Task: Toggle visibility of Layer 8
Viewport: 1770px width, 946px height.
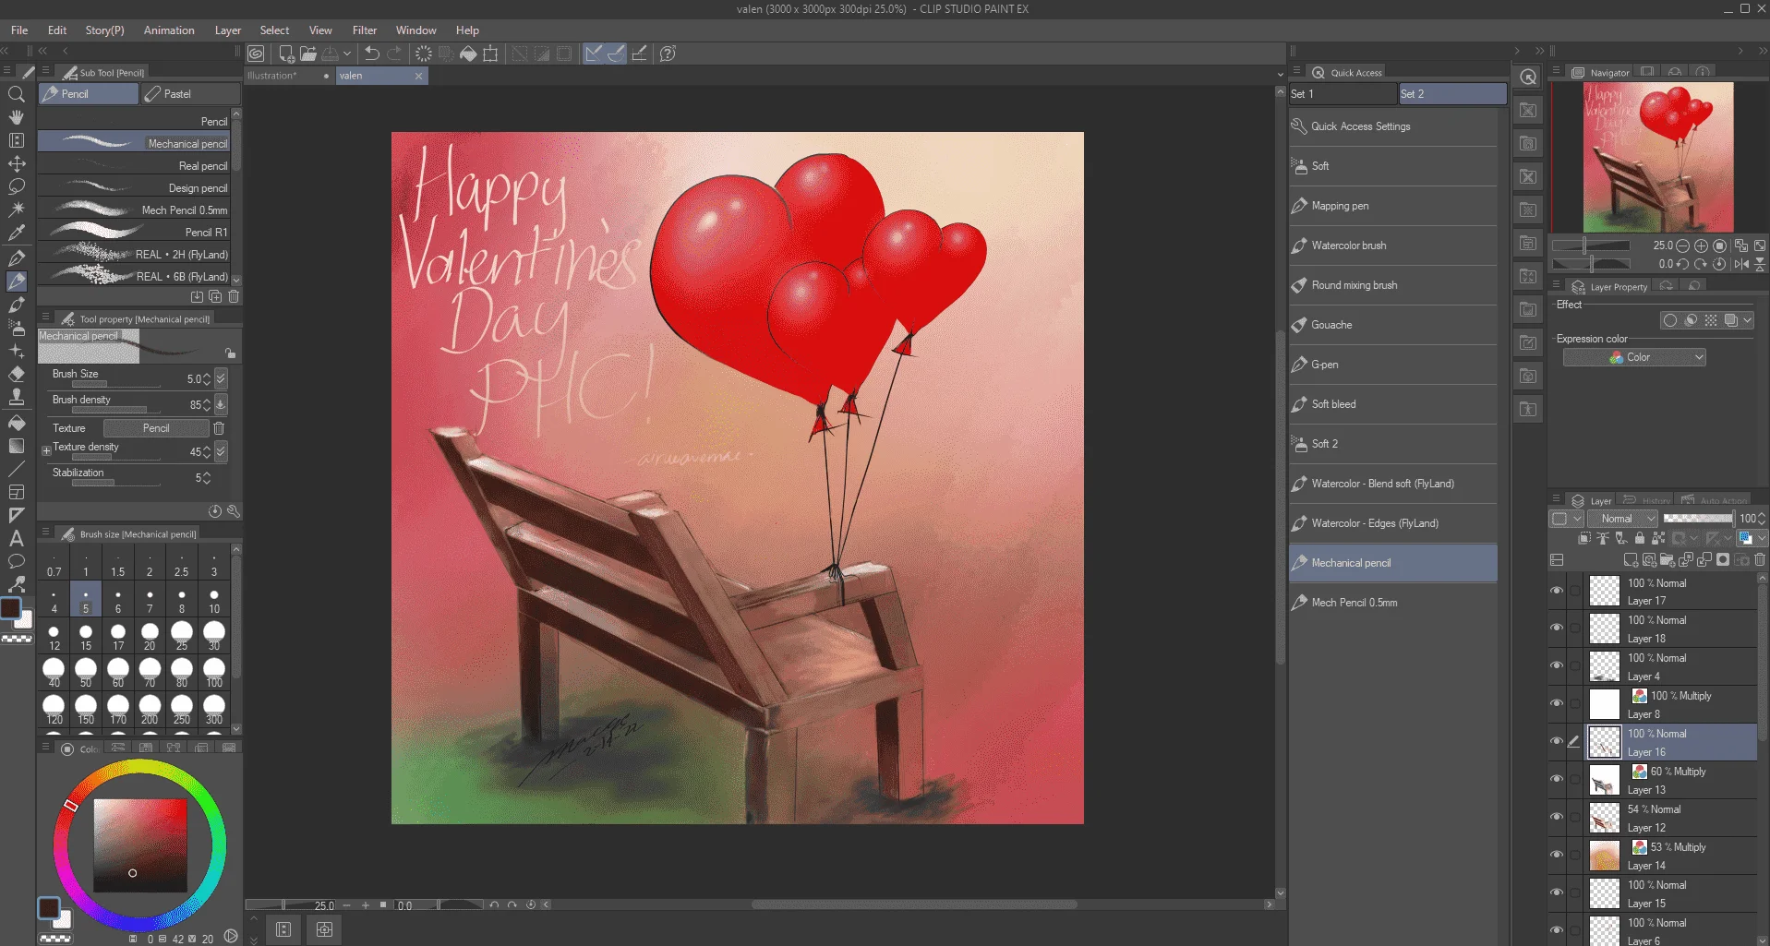Action: point(1557,703)
